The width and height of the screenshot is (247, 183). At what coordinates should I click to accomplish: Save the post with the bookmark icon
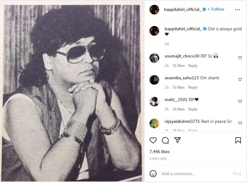click(x=238, y=140)
